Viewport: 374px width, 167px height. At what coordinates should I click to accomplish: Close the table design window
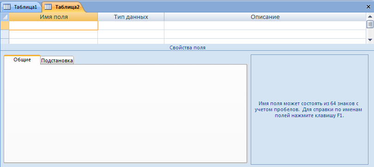(368, 7)
